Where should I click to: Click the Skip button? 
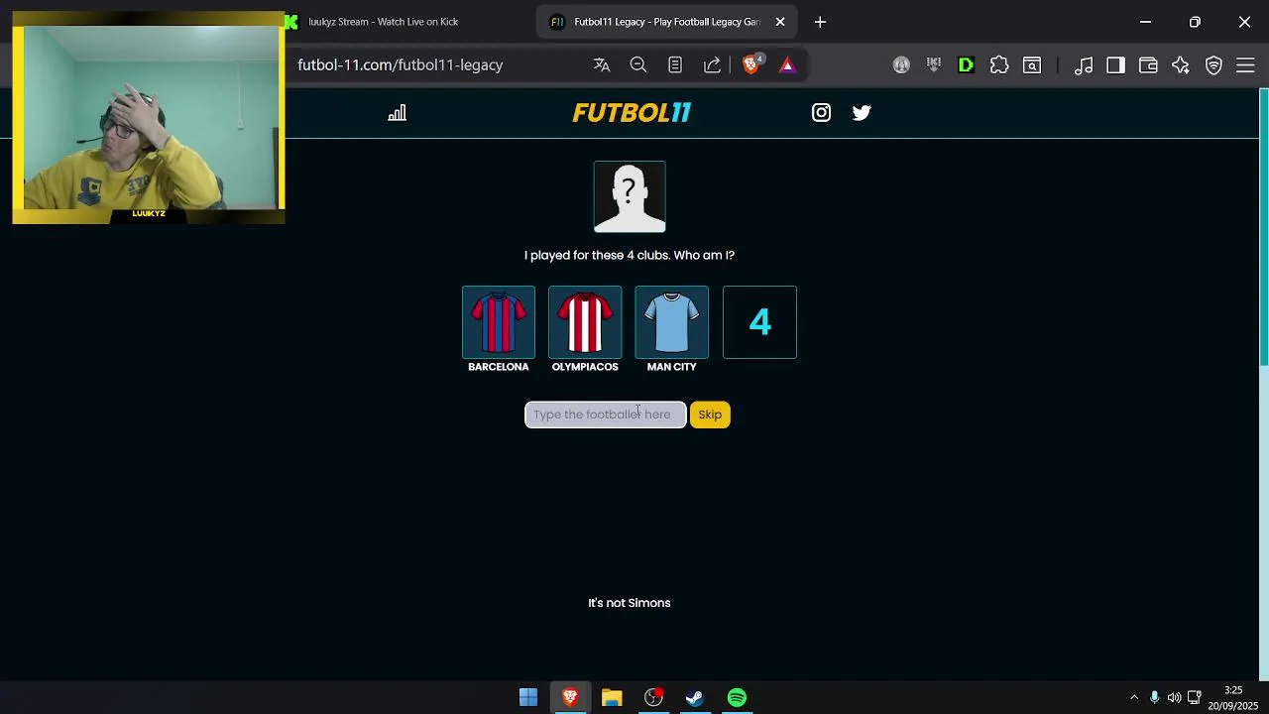(710, 415)
